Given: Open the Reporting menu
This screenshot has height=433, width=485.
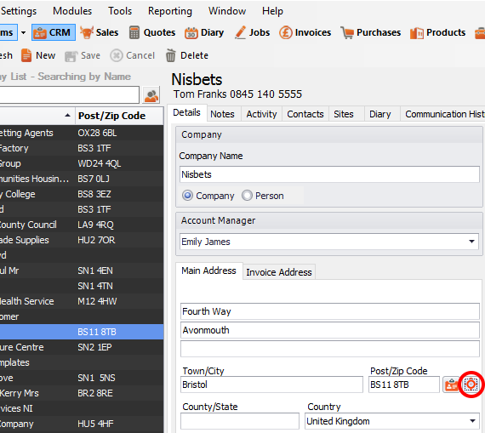Looking at the screenshot, I should click(170, 11).
